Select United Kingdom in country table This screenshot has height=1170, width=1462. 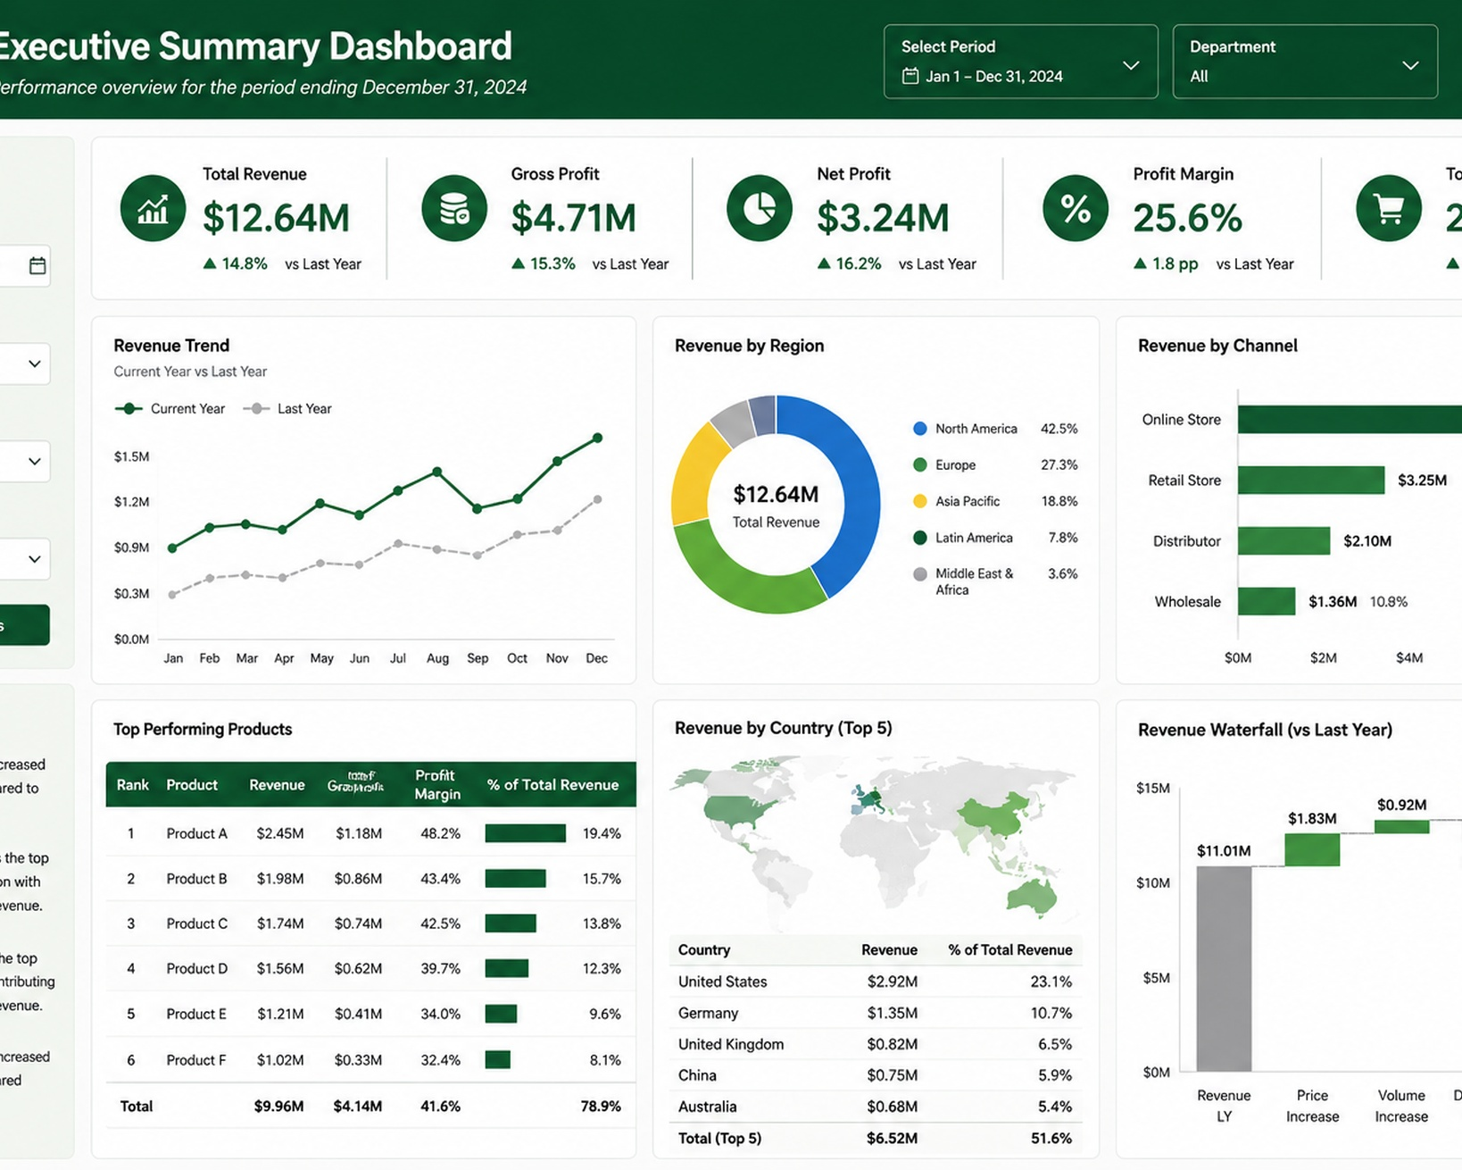[x=731, y=1044]
